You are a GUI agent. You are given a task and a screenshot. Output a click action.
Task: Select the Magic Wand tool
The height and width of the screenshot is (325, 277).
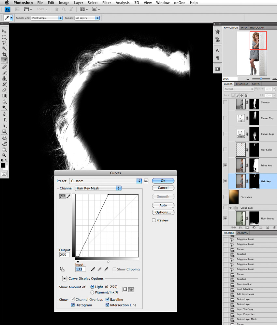click(5, 48)
